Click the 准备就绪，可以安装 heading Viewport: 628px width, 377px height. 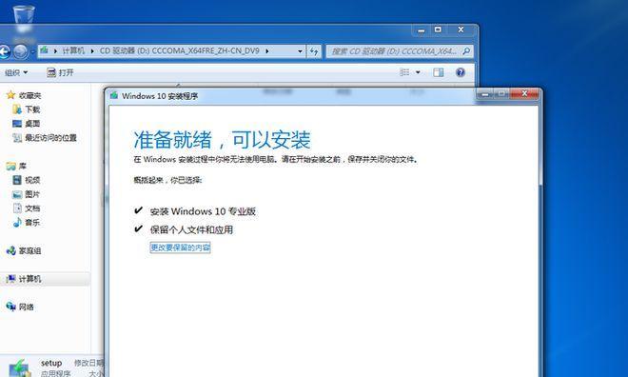[x=222, y=140]
